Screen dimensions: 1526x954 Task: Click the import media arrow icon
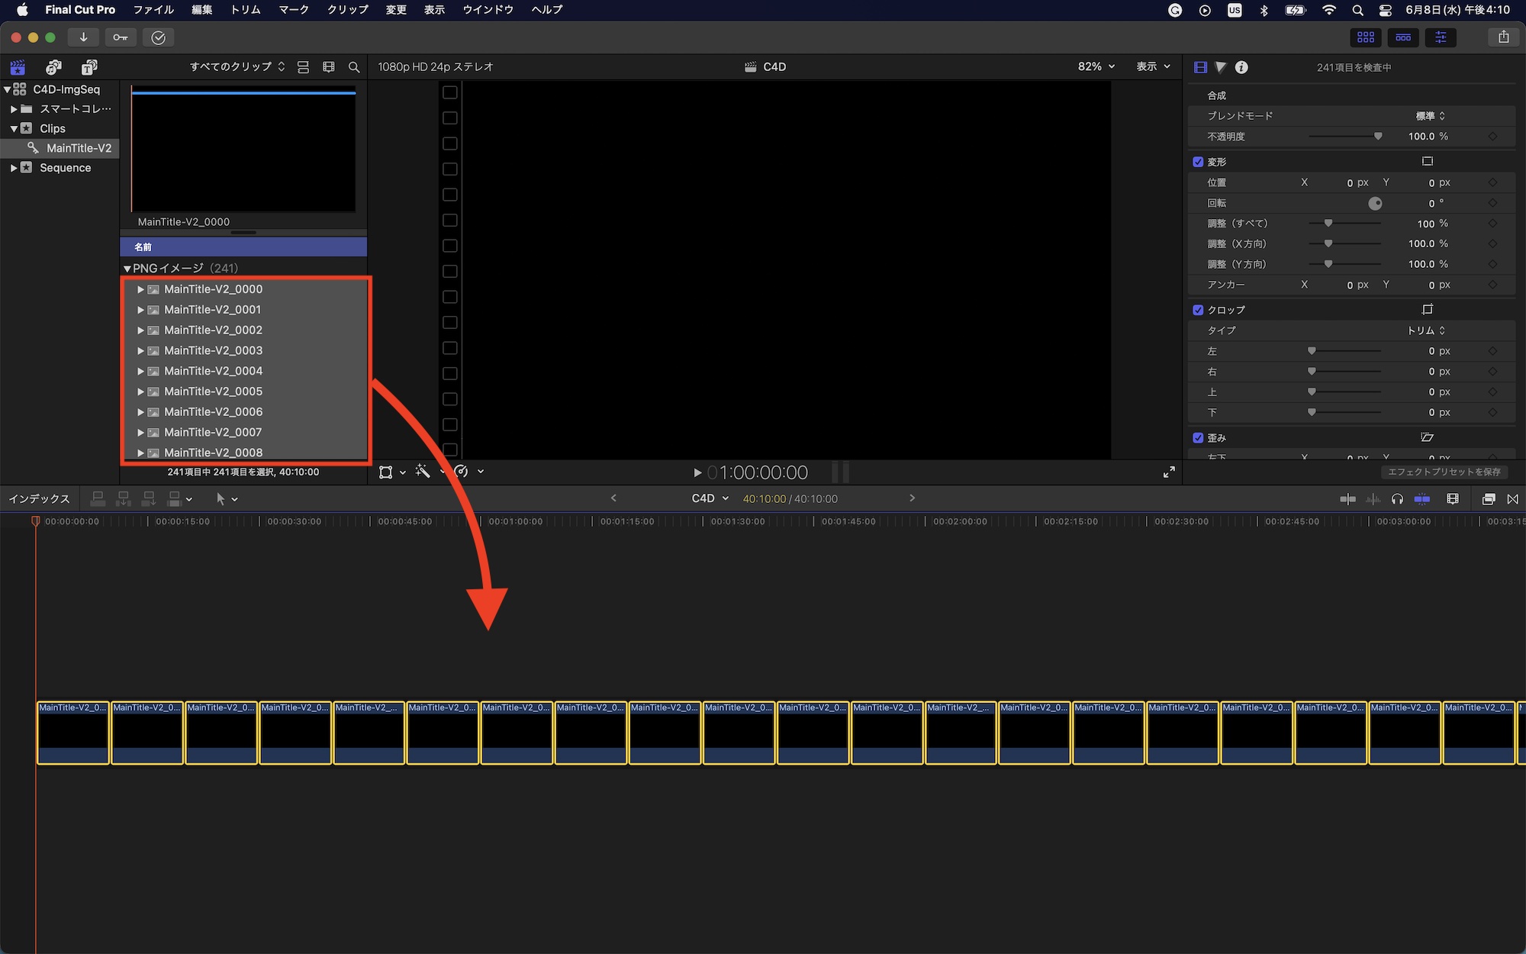[x=83, y=37]
